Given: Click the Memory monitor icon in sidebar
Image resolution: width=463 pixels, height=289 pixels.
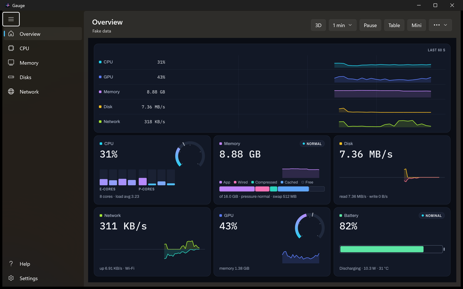Looking at the screenshot, I should [11, 63].
